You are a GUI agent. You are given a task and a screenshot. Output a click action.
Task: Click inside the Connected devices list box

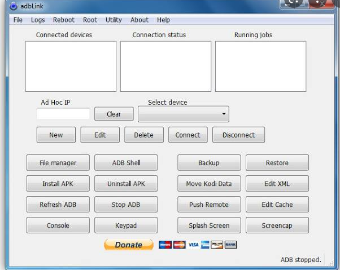(71, 67)
